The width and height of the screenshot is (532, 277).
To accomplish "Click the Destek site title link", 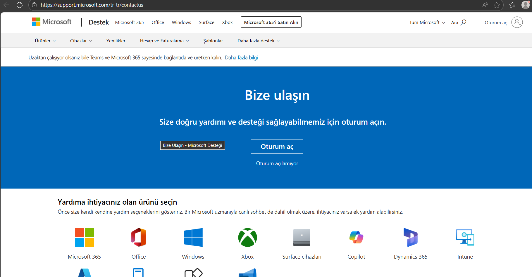I will coord(99,22).
